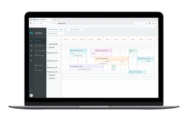188x121 pixels.
Task: Select the Meeting room #4 row label
Action: click(52, 72)
